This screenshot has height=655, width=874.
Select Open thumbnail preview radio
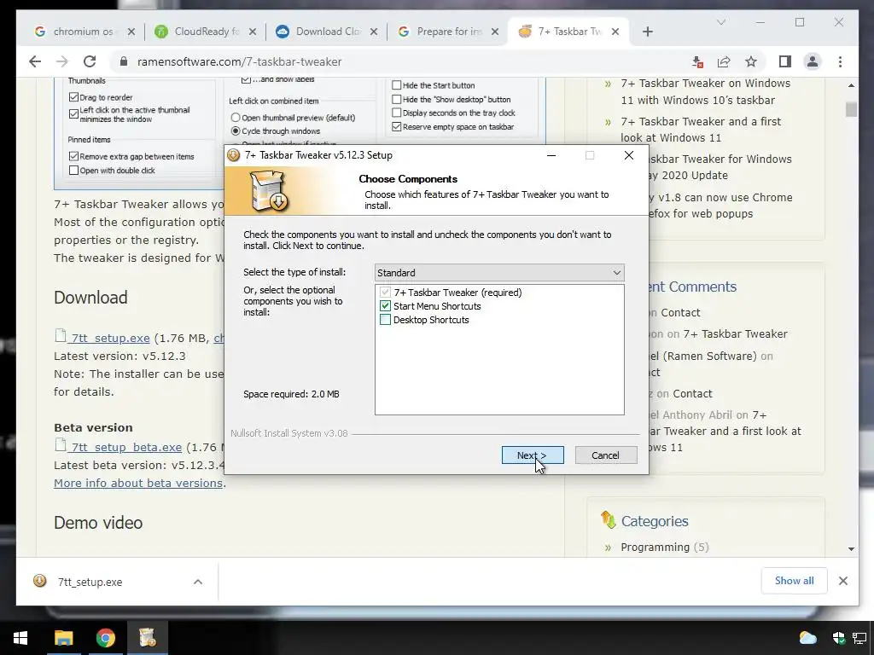236,118
